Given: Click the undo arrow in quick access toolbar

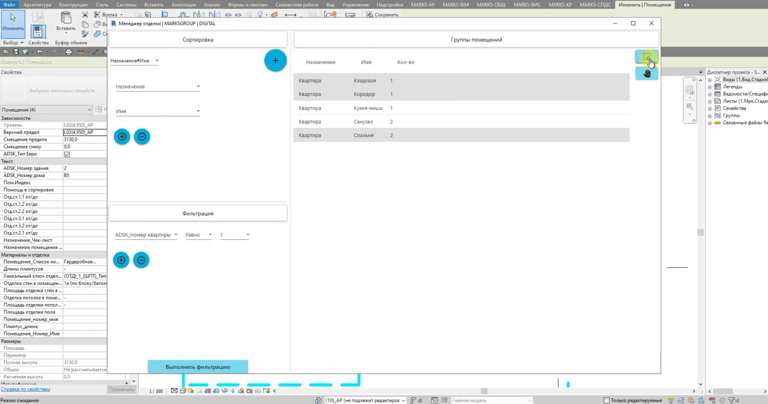Looking at the screenshot, I should pos(40,52).
